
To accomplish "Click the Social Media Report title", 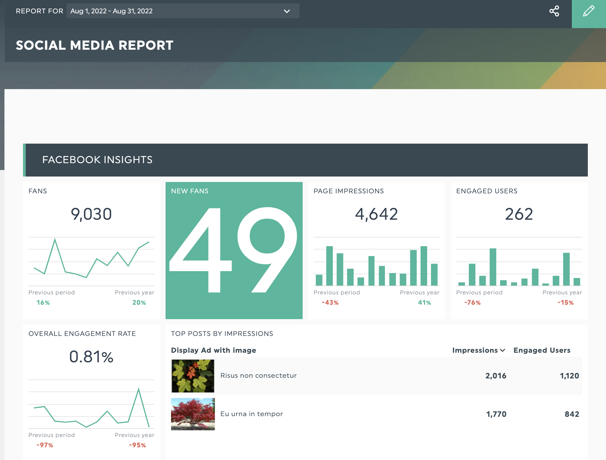I will click(x=95, y=45).
